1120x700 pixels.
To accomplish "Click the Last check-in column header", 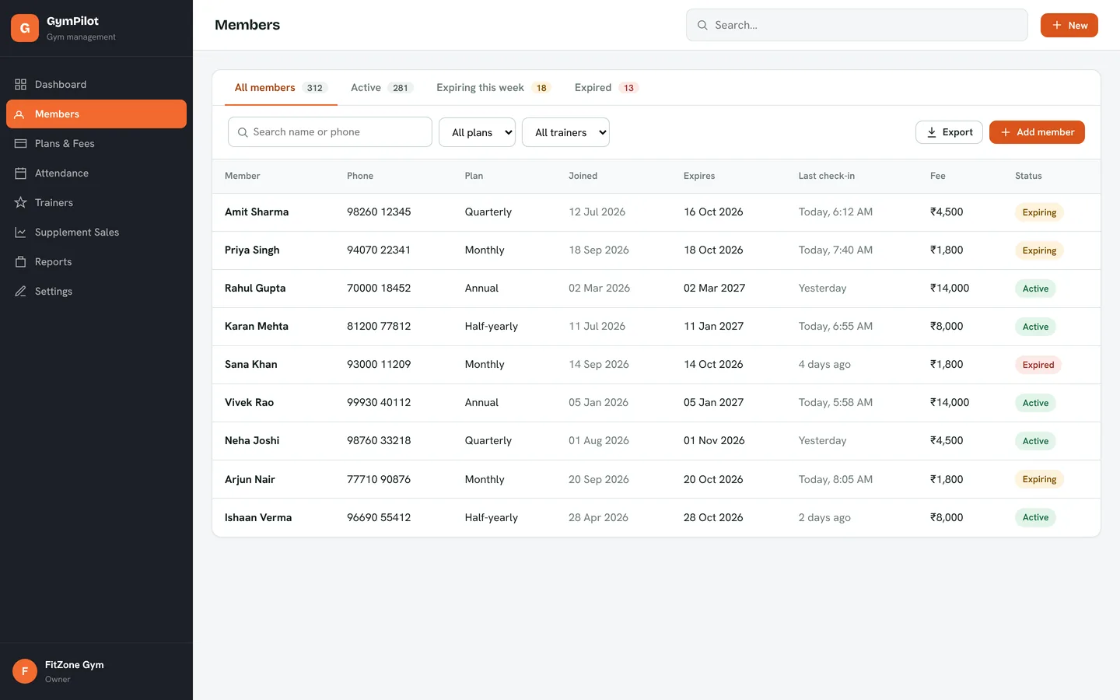I will (x=826, y=176).
